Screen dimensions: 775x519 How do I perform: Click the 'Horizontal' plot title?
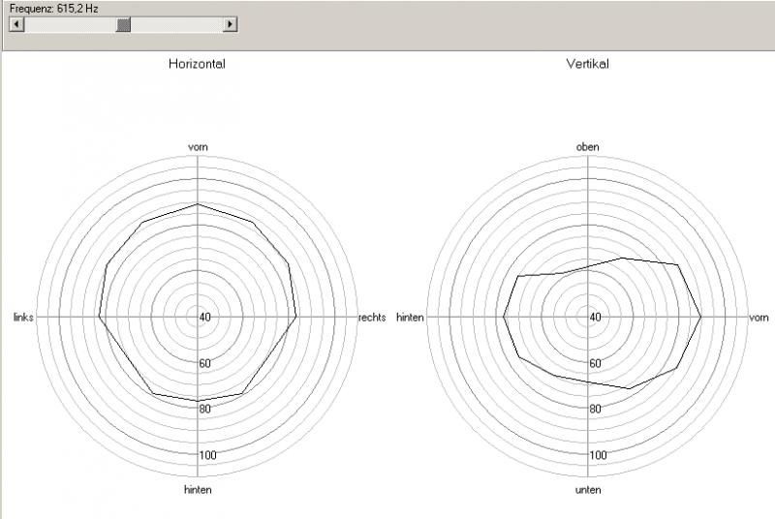coord(197,64)
